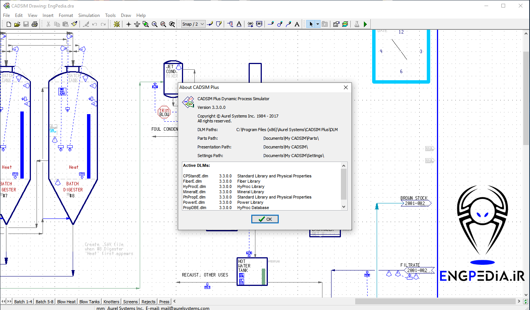Click the TRIM BLOW stop sign symbol
Screen dimensions: 530x310
(x=164, y=112)
